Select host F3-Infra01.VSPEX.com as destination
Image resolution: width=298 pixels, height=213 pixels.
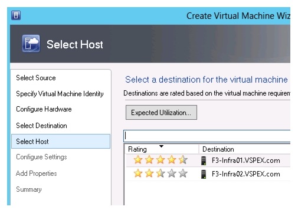[x=246, y=160]
